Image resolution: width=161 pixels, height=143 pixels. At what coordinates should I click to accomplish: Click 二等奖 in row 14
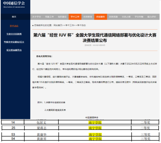pyautogui.click(x=145, y=122)
